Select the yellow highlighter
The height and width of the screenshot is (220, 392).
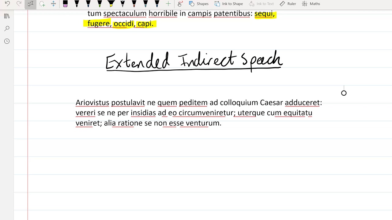click(111, 4)
